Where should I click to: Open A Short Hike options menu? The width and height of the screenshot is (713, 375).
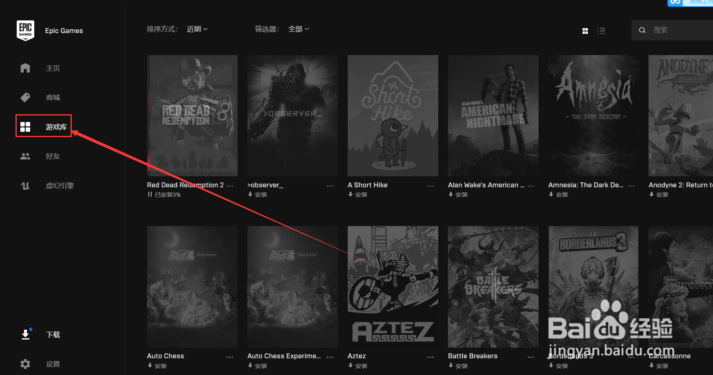430,186
